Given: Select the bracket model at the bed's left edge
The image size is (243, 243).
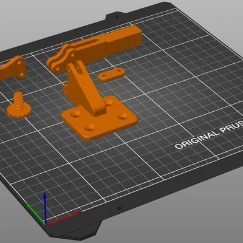Looking at the screenshot, I should pyautogui.click(x=13, y=68).
